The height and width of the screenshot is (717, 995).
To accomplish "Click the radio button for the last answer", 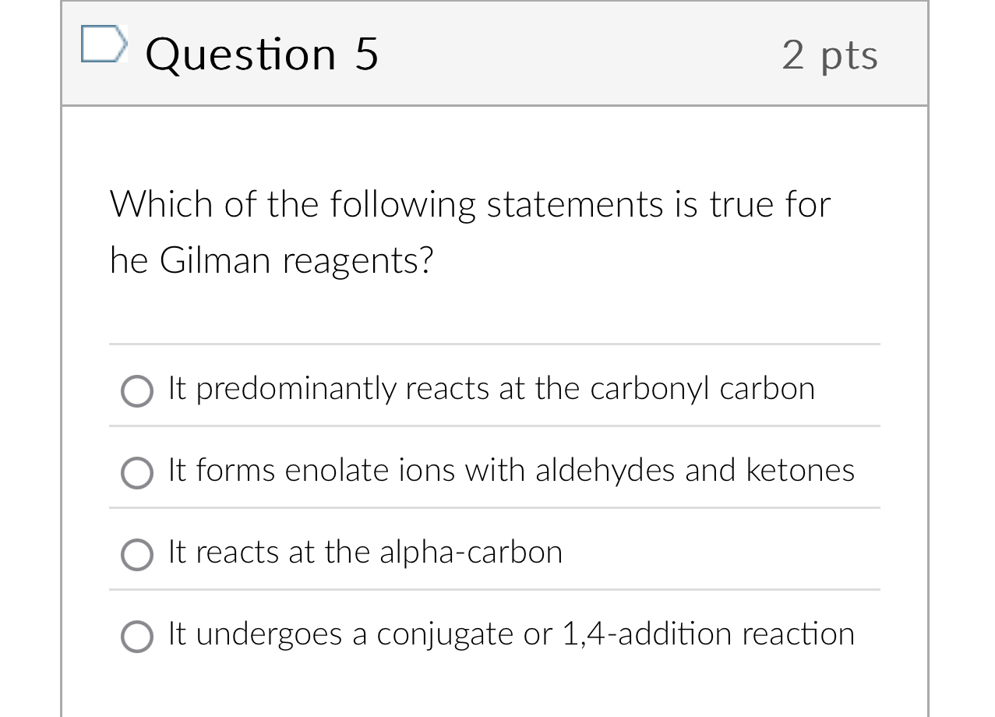I will pyautogui.click(x=136, y=637).
